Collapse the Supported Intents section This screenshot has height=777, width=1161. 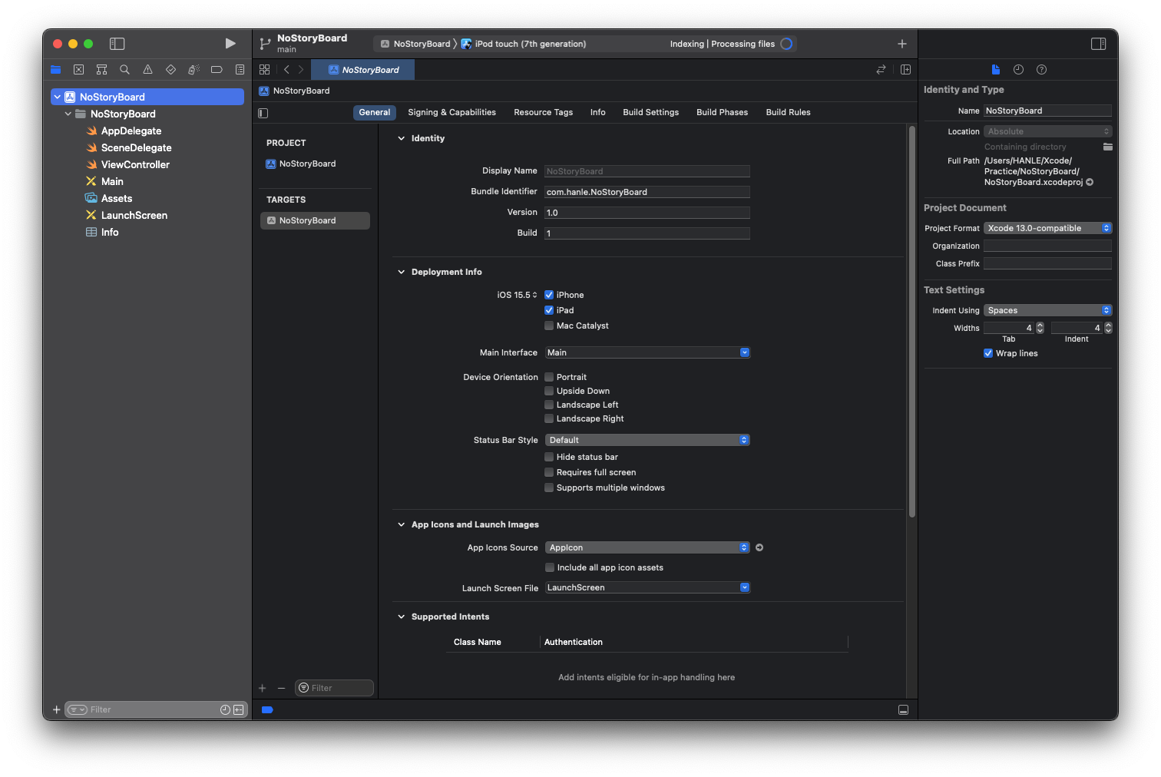click(401, 617)
